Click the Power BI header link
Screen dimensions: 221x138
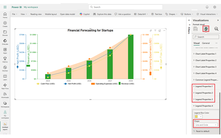(x=17, y=7)
